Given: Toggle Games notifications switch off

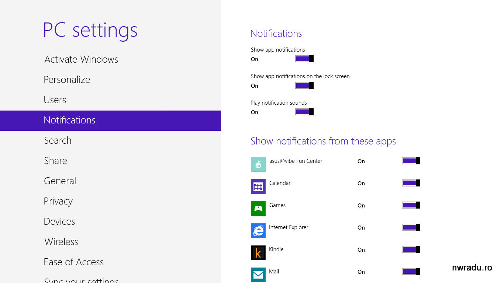Looking at the screenshot, I should click(x=411, y=205).
